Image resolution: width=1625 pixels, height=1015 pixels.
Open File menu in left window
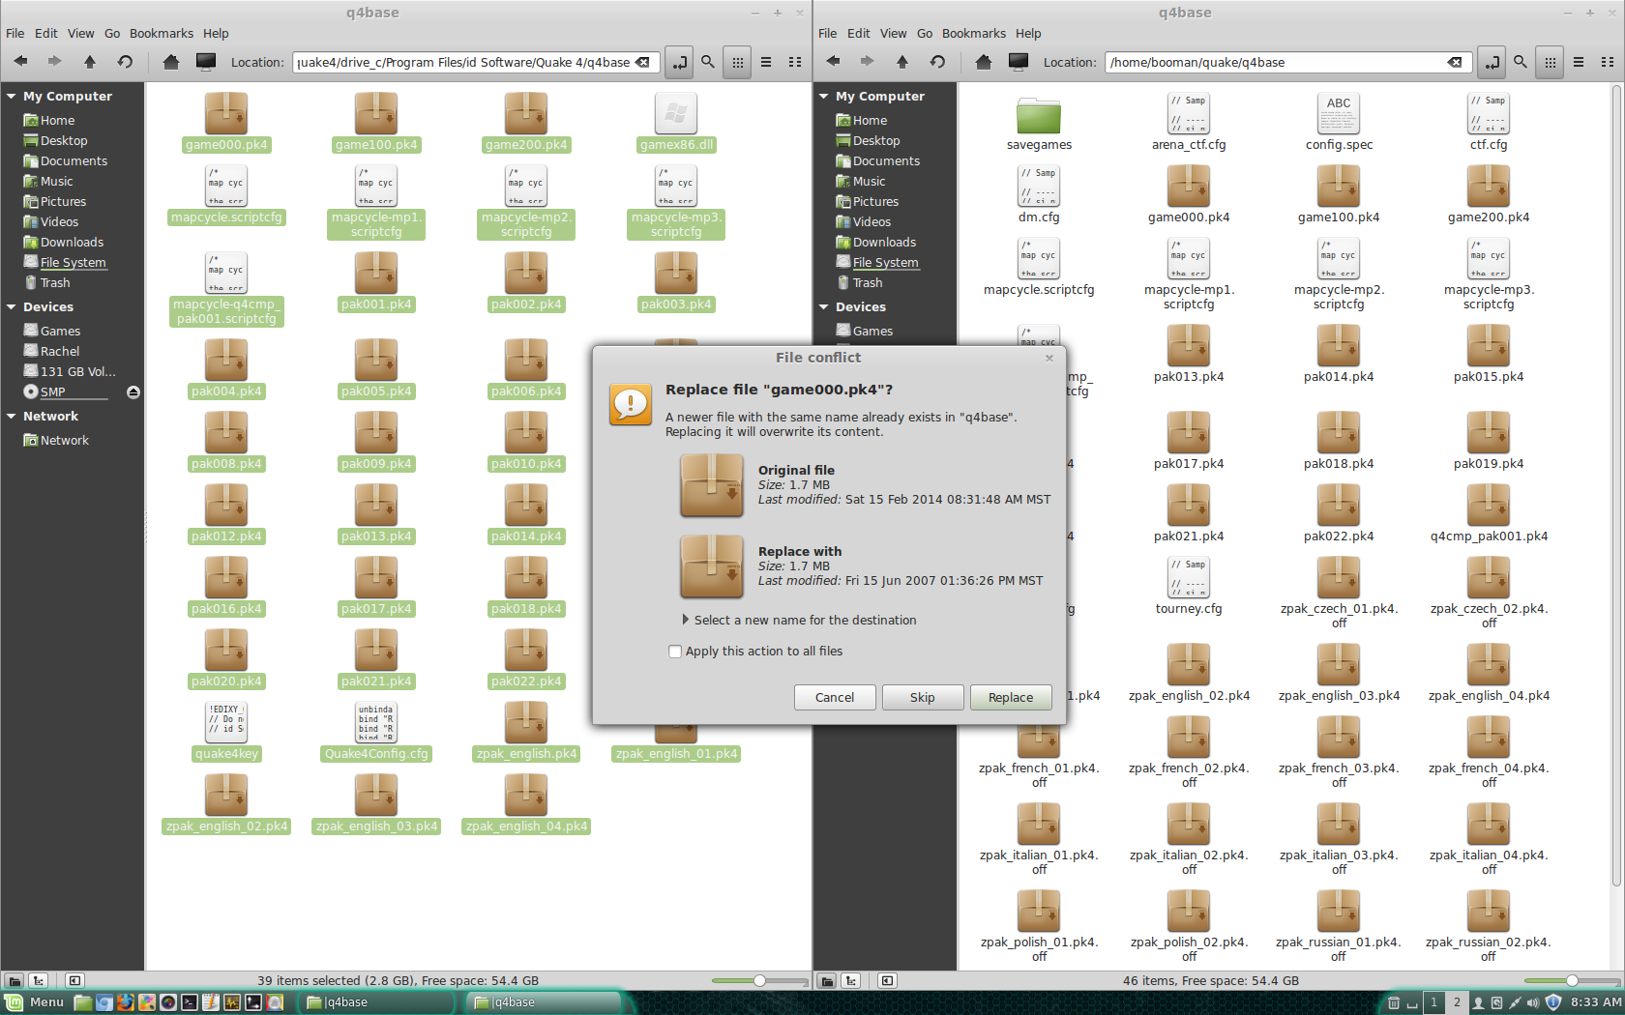point(15,33)
